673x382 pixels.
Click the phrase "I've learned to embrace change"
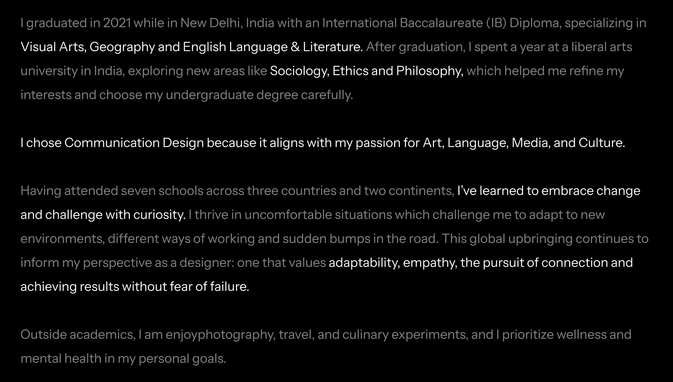click(x=549, y=191)
